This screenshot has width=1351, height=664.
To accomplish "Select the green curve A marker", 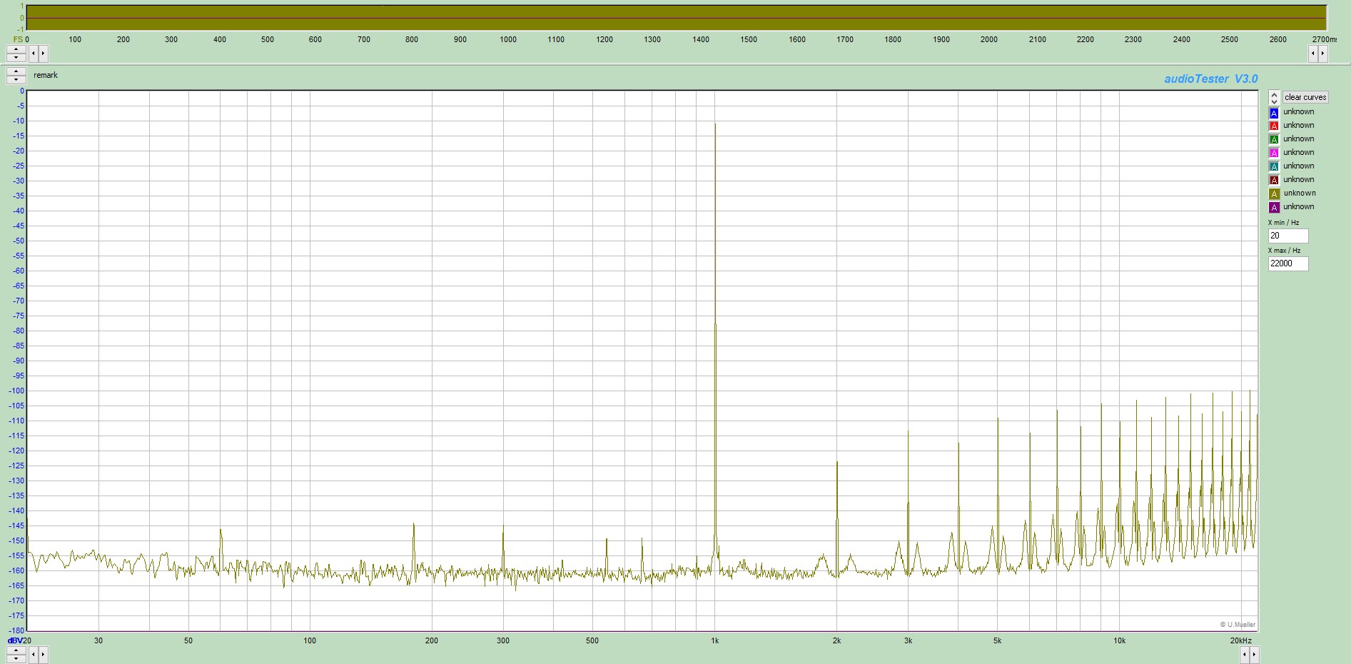I will (1274, 140).
